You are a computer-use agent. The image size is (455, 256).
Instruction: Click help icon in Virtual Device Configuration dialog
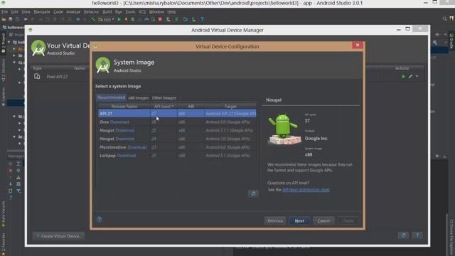[x=100, y=220]
